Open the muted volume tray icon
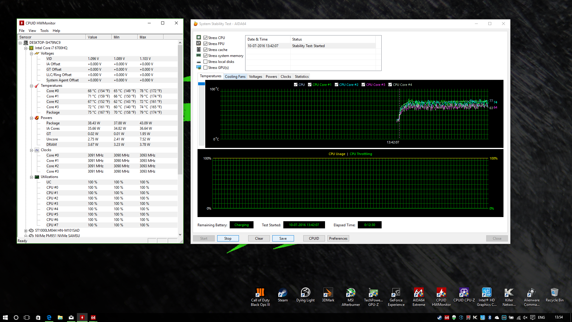Viewport: 572px width, 322px height. point(525,318)
